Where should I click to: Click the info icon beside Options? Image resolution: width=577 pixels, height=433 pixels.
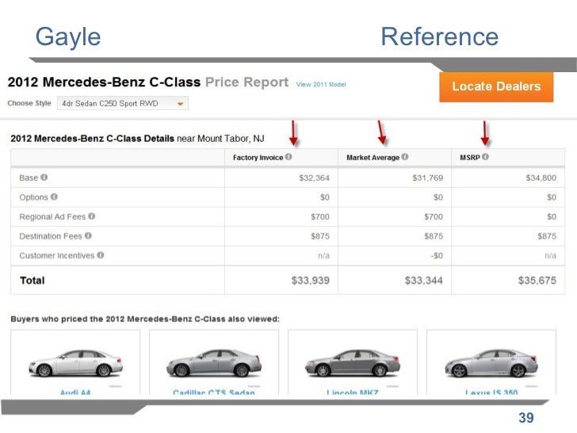pyautogui.click(x=54, y=197)
